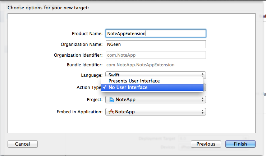Click the stepper arrows on Embed in Application popup
The width and height of the screenshot is (266, 156).
202,112
